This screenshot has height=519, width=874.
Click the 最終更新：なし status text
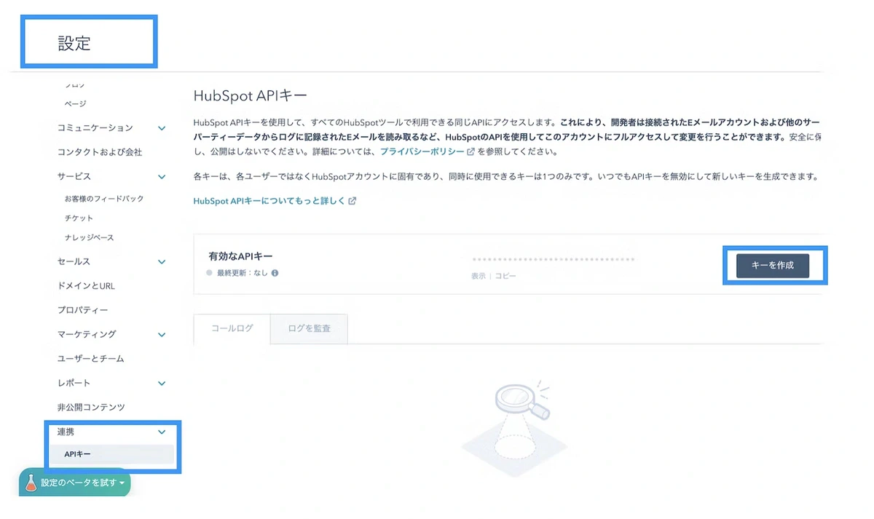(243, 273)
